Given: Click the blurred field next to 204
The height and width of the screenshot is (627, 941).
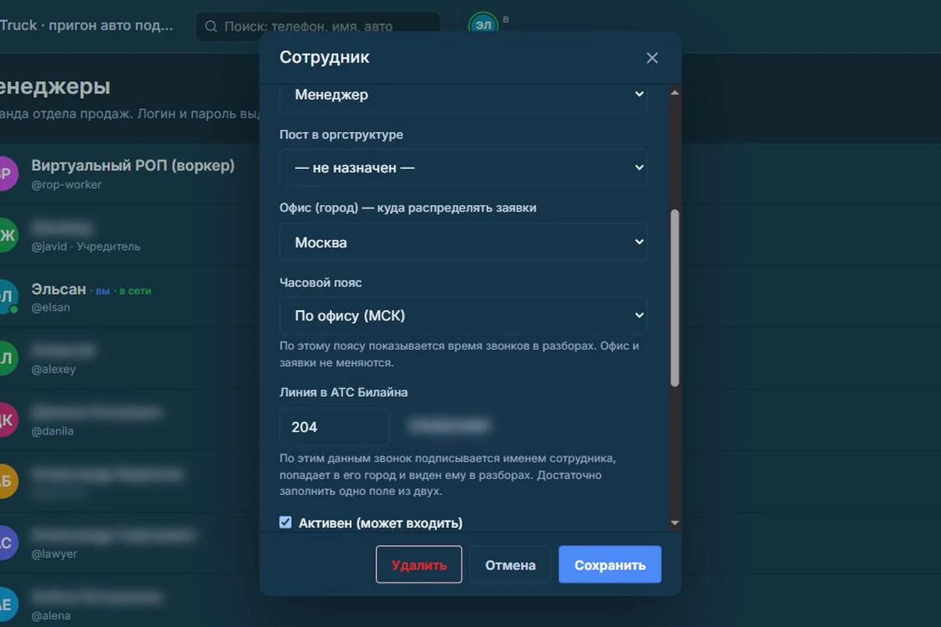Looking at the screenshot, I should 450,426.
